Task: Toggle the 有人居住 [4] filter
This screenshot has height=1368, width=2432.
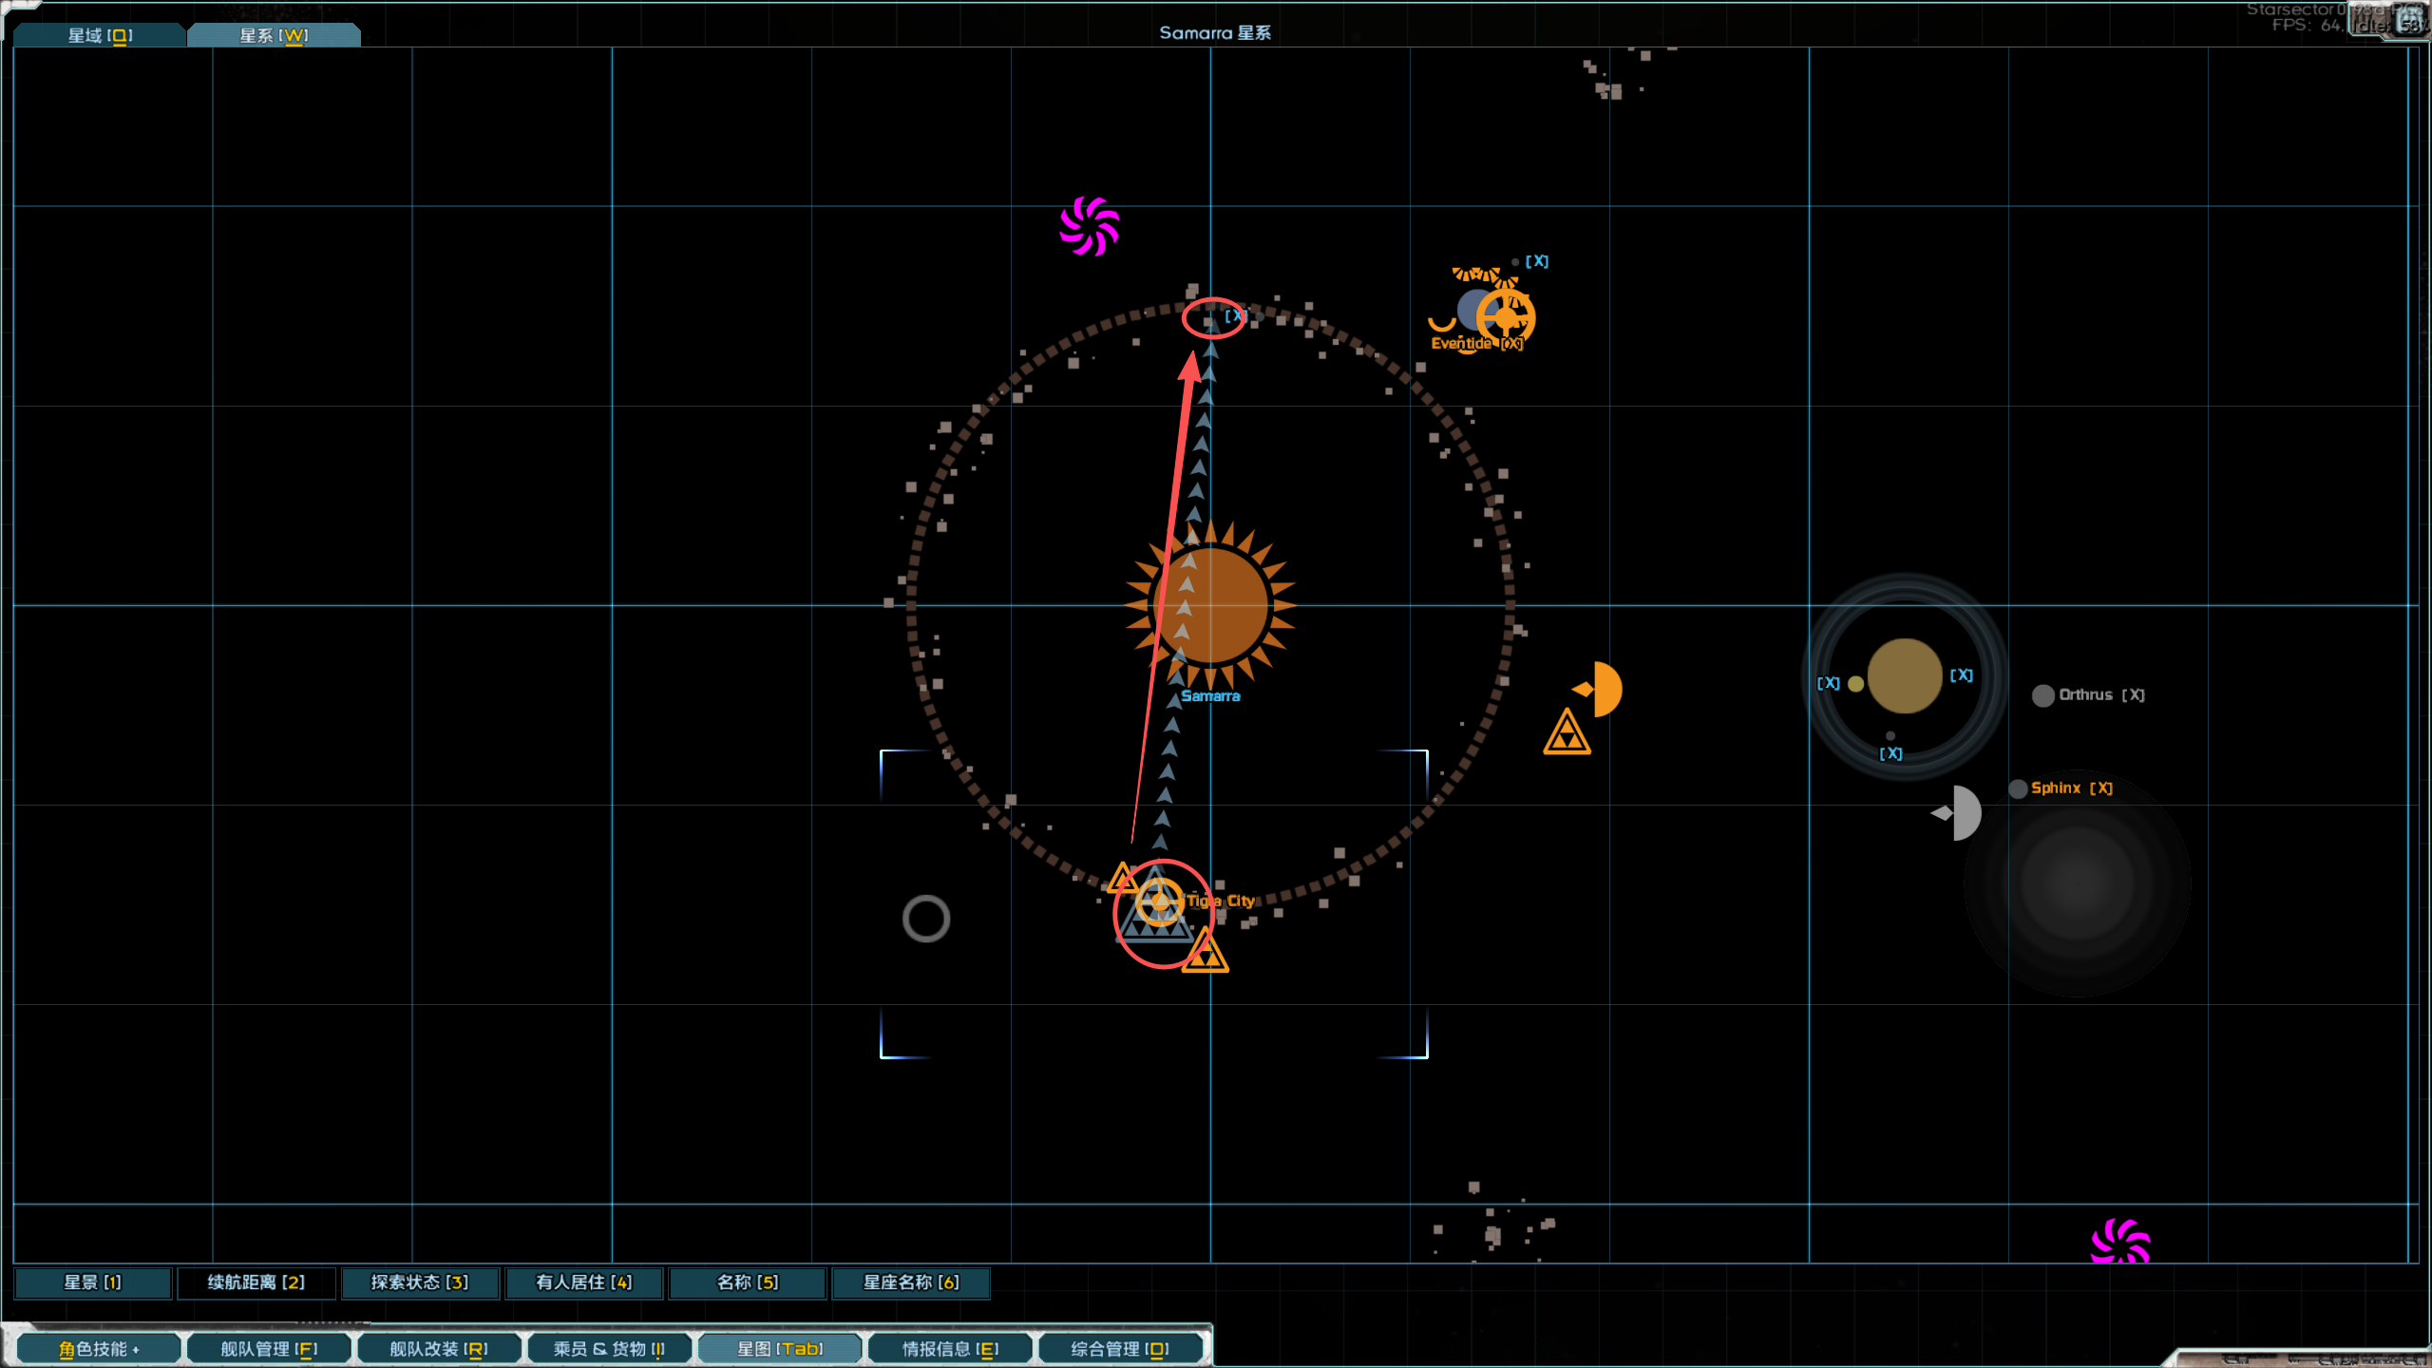Action: [583, 1282]
